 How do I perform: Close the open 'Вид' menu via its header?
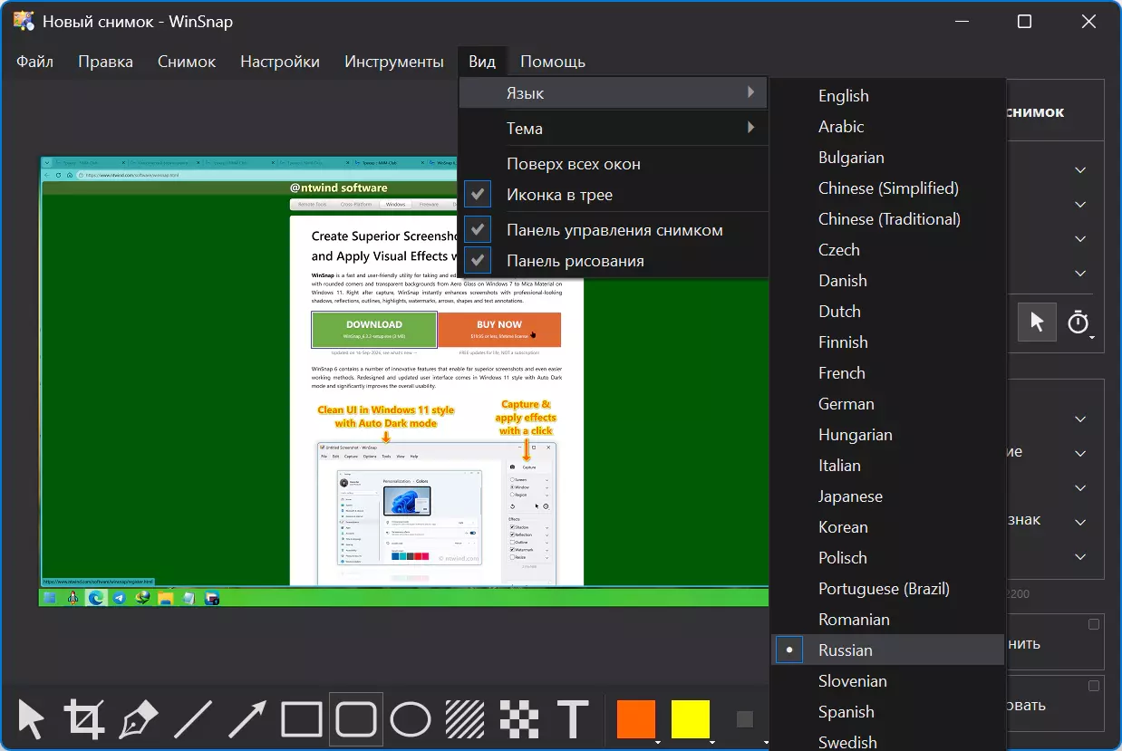click(x=482, y=62)
